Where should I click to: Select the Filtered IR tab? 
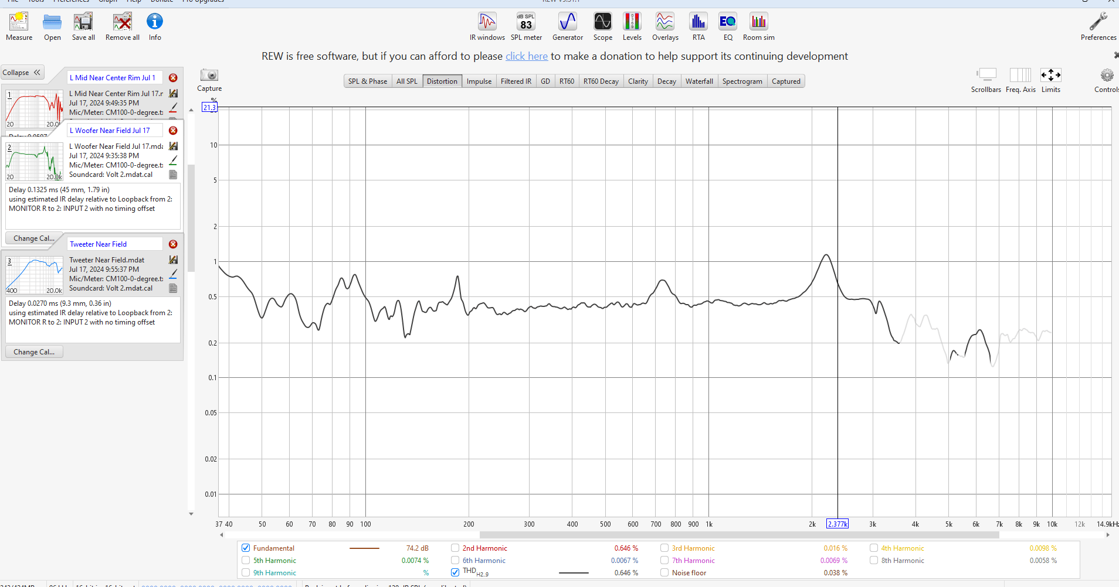(x=516, y=81)
